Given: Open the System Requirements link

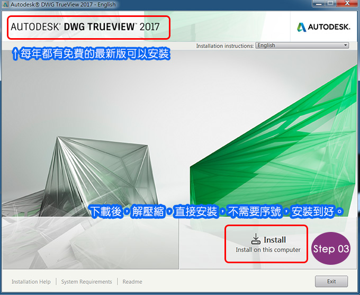Looking at the screenshot, I should click(86, 282).
